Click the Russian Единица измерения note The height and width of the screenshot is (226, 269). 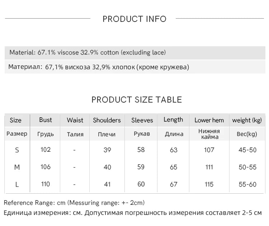133,213
